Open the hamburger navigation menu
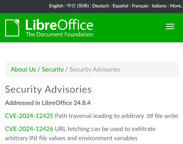Screen dimensions: 183x144 (x=170, y=27)
